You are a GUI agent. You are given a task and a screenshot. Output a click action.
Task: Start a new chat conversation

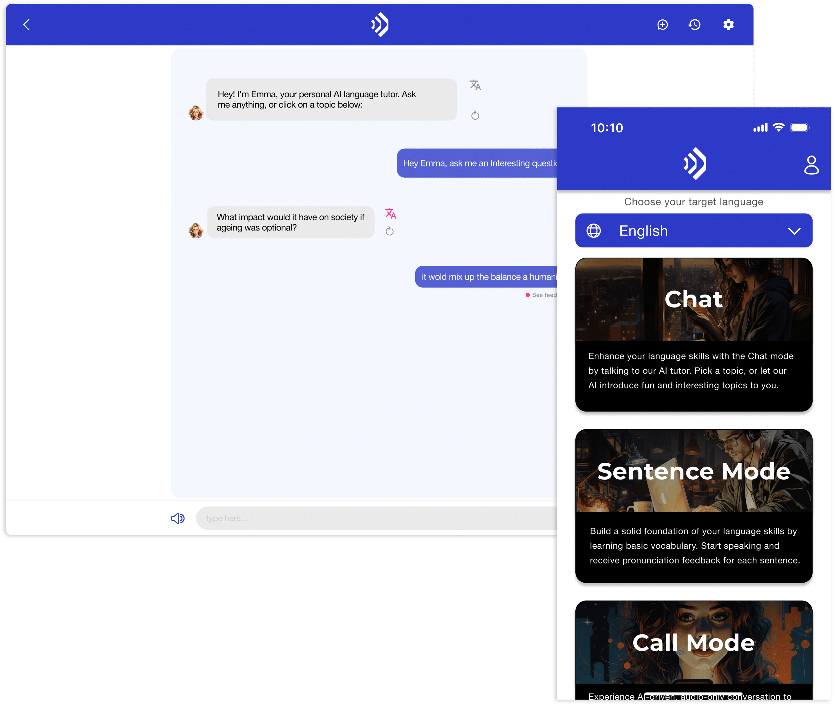(663, 24)
